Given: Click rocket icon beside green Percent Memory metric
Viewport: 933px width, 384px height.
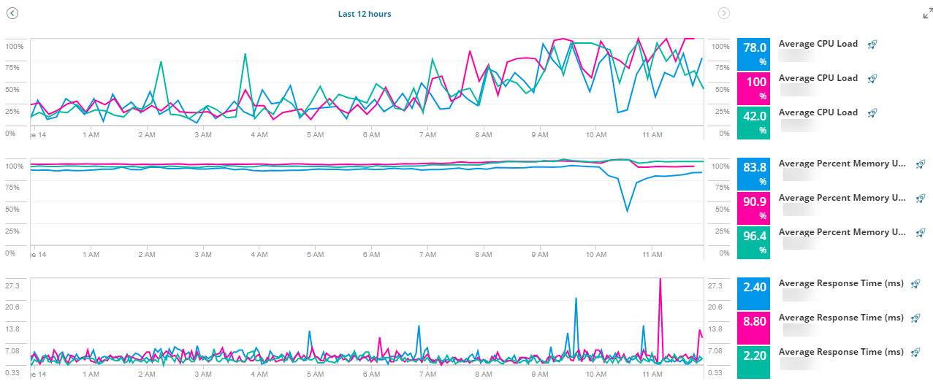Looking at the screenshot, I should tap(921, 233).
